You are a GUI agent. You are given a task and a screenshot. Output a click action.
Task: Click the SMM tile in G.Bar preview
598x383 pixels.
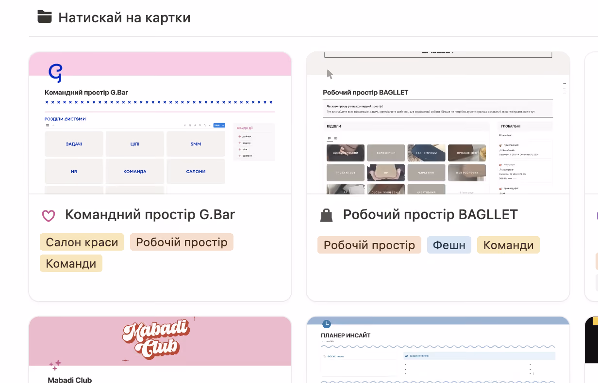(196, 144)
